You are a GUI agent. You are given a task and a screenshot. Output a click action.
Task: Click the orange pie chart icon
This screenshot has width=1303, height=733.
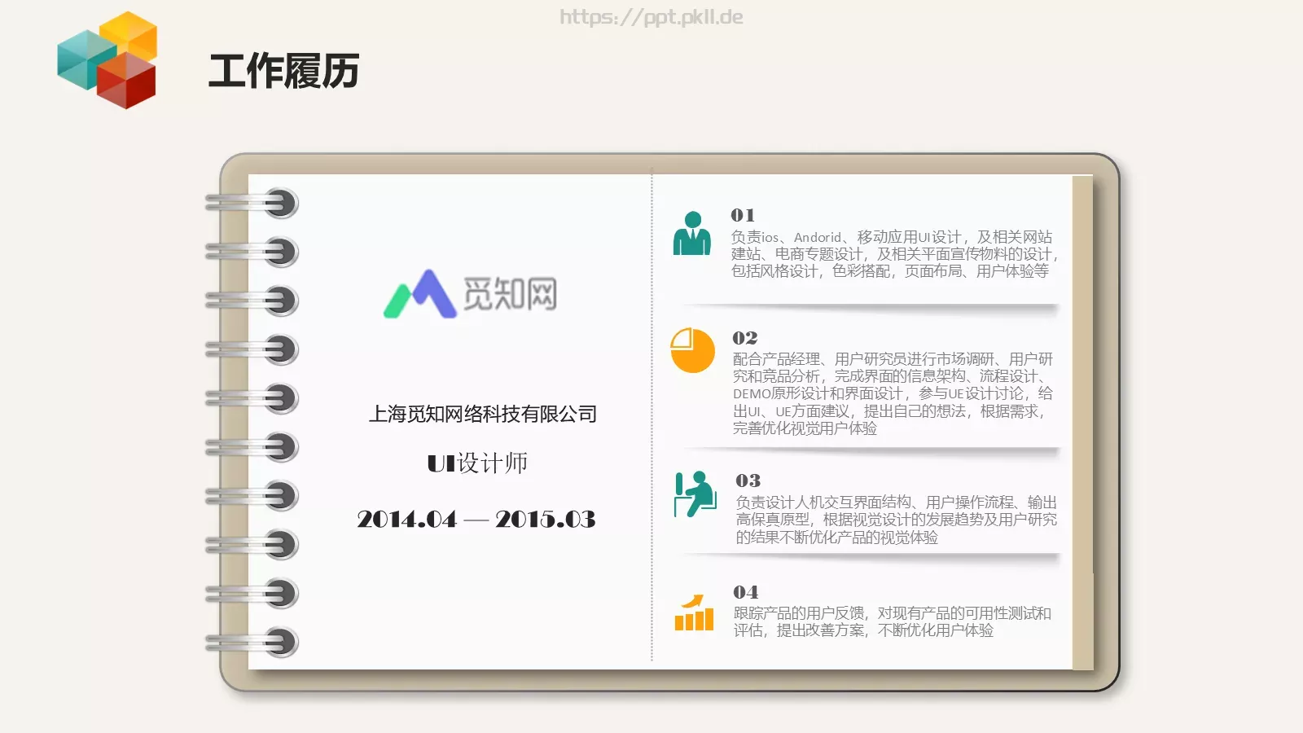point(692,350)
